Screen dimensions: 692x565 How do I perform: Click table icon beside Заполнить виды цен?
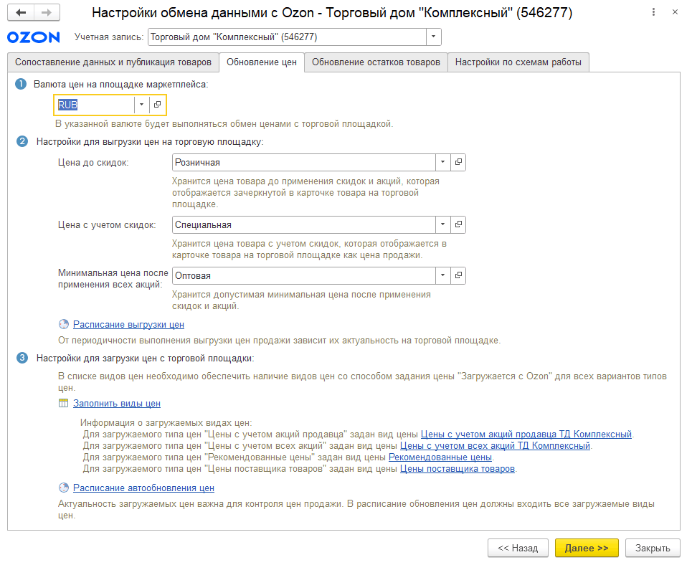point(64,403)
